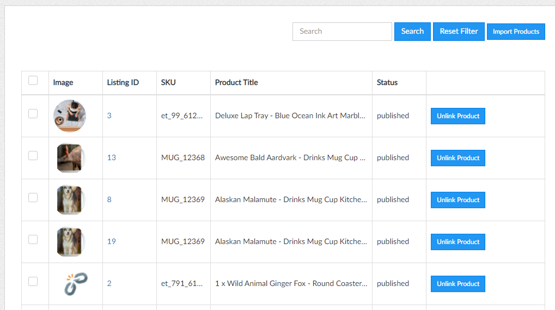Click title Awesome Bald Aardvark - Drinks Mug

tap(290, 158)
